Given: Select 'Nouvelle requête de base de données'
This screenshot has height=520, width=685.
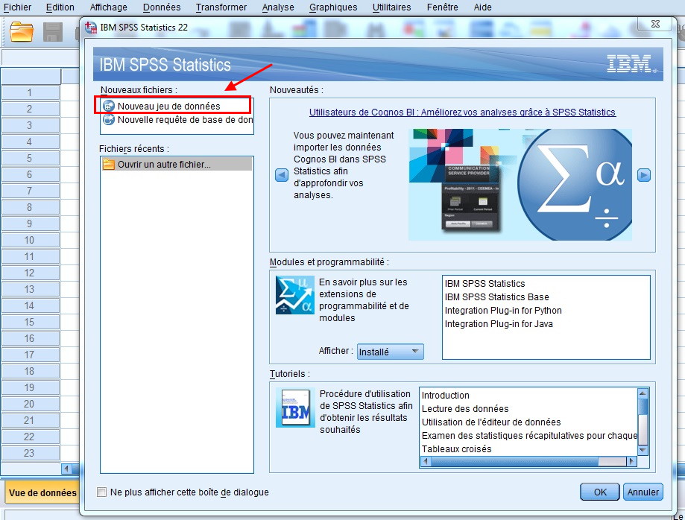Looking at the screenshot, I should tap(177, 120).
